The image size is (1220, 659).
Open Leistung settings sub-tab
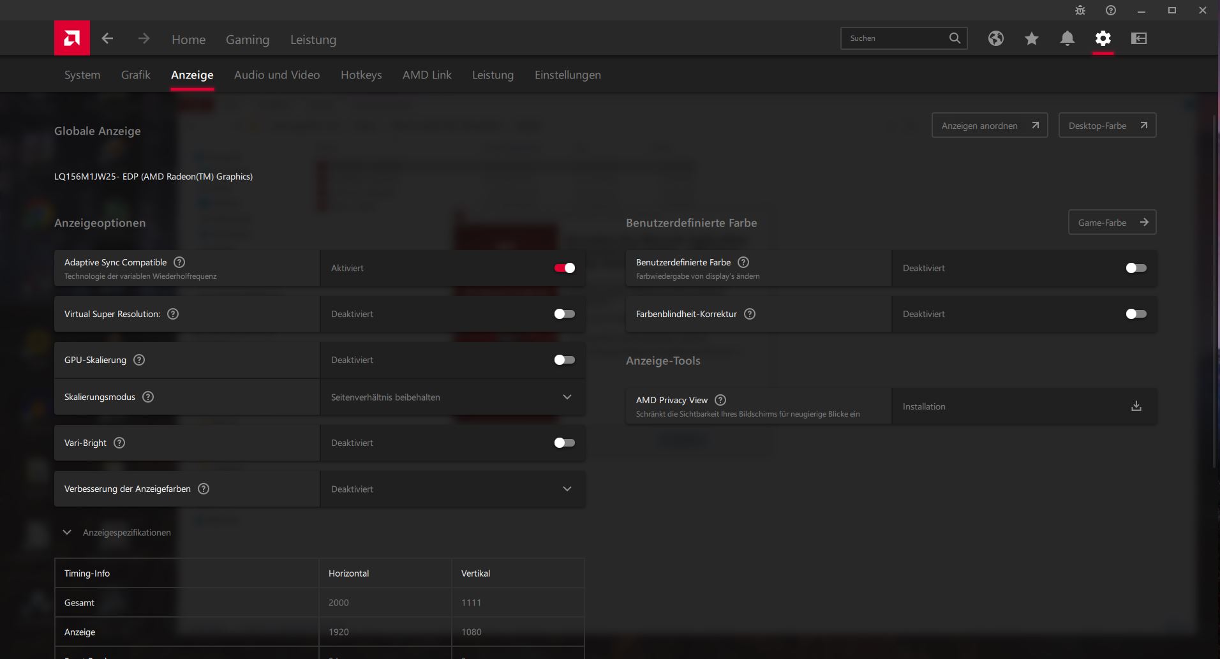[493, 75]
